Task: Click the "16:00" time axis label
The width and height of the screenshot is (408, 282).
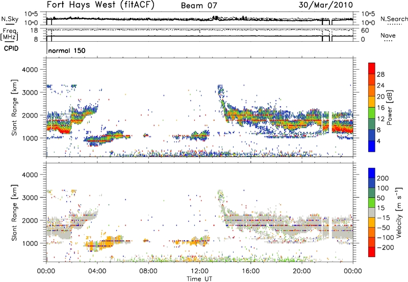Action: pos(250,271)
